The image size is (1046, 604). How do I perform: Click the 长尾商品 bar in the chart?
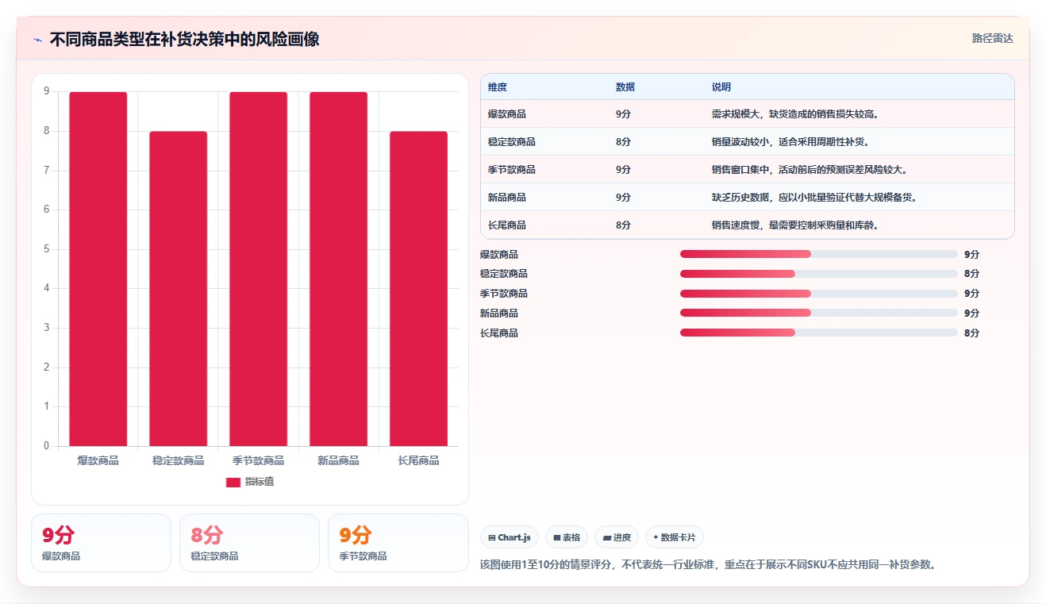pos(419,289)
